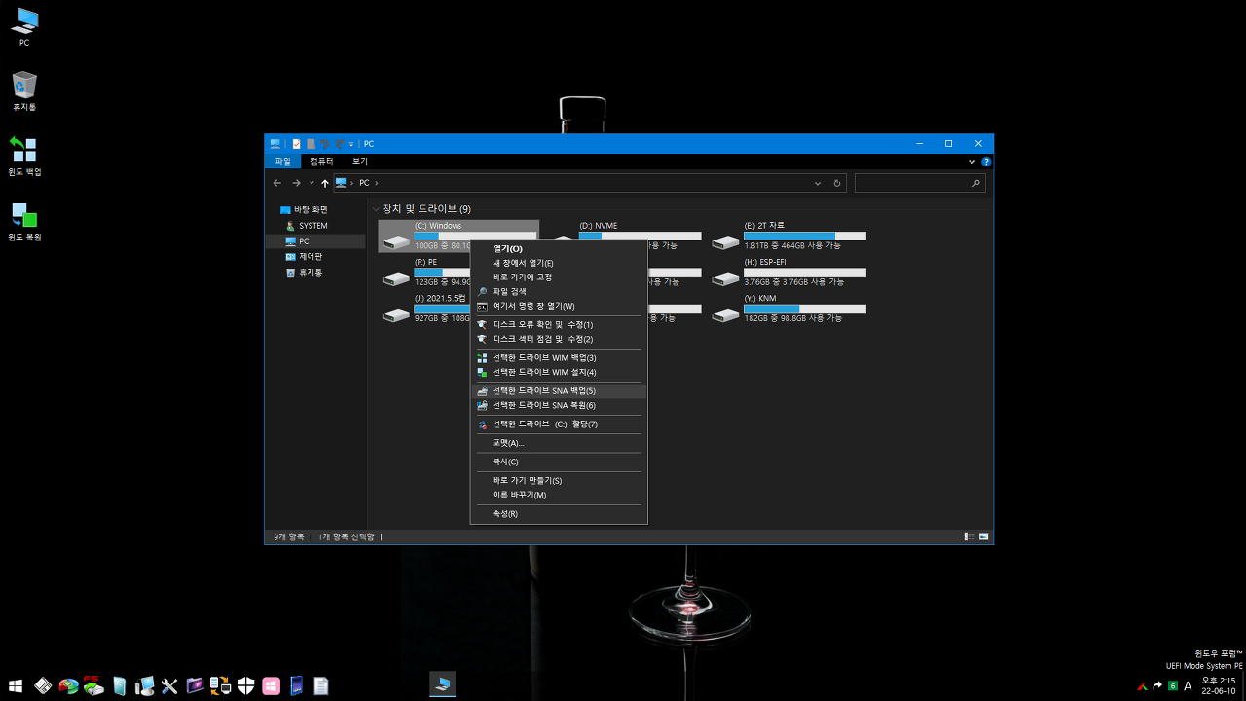The width and height of the screenshot is (1246, 701).
Task: Go back with the left arrow
Action: 277,183
